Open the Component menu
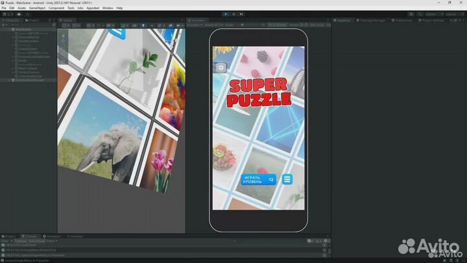The height and width of the screenshot is (263, 467). pyautogui.click(x=56, y=8)
